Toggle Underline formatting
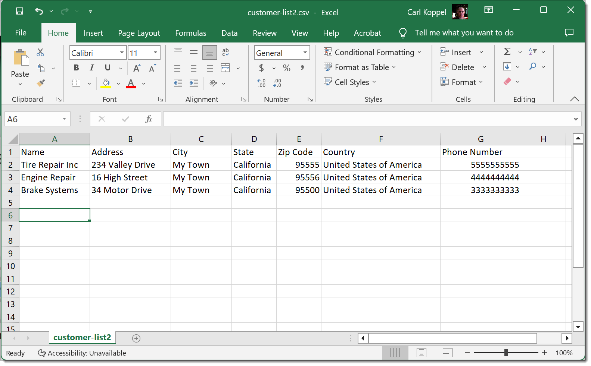 (x=108, y=67)
